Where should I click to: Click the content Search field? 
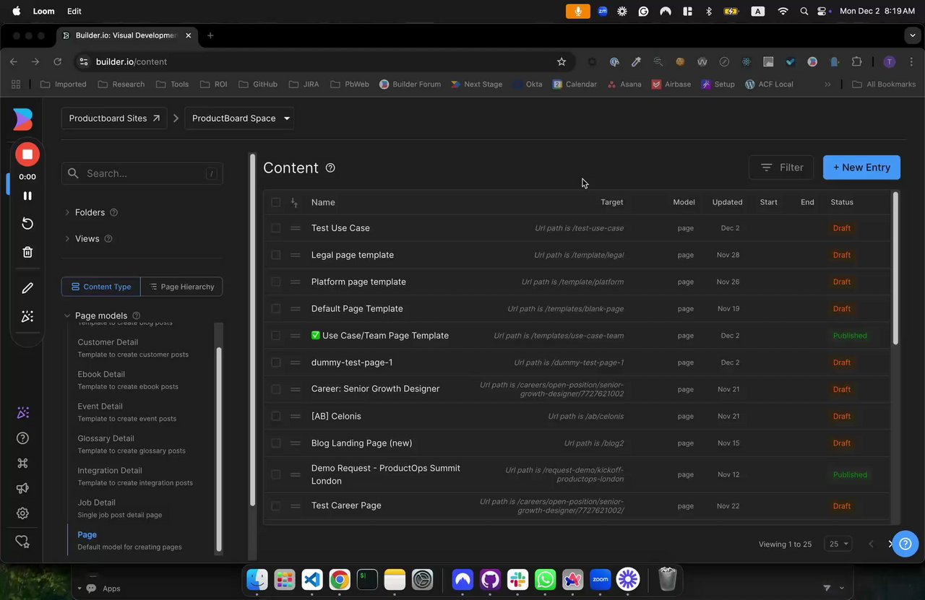pyautogui.click(x=142, y=173)
